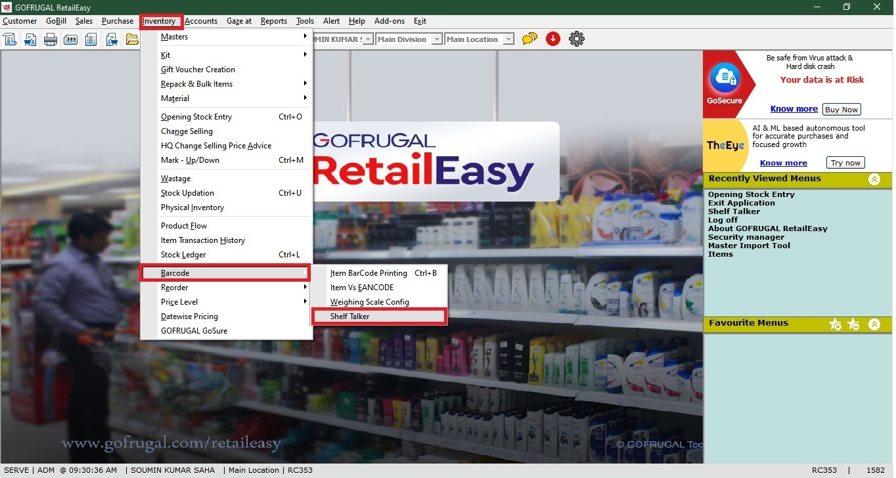896x478 pixels.
Task: Open the Accounts menu
Action: pyautogui.click(x=201, y=21)
